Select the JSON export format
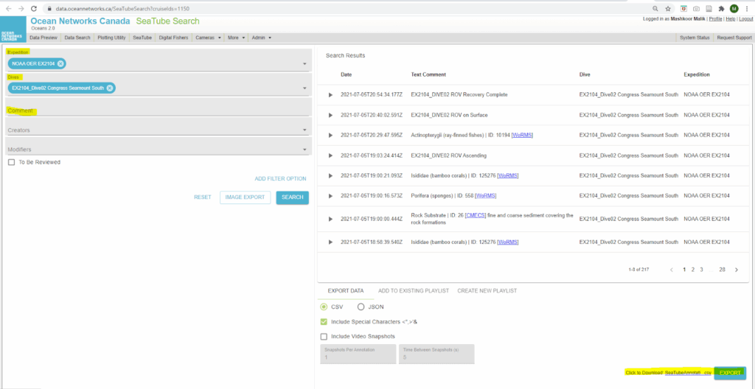The height and width of the screenshot is (389, 755). tap(361, 306)
